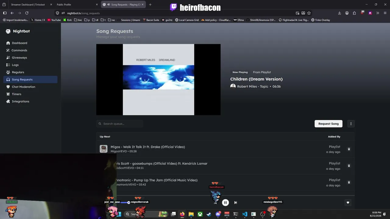Viewport: 390px width, 219px height.
Task: Close the Song Requests tab
Action: point(142,5)
